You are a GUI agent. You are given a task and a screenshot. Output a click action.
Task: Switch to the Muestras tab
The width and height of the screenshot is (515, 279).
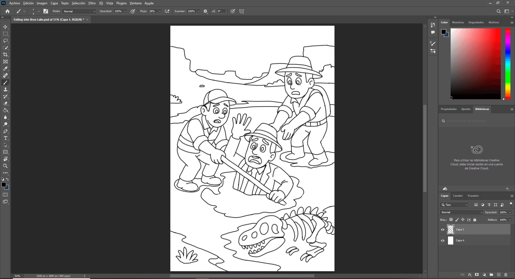[458, 22]
